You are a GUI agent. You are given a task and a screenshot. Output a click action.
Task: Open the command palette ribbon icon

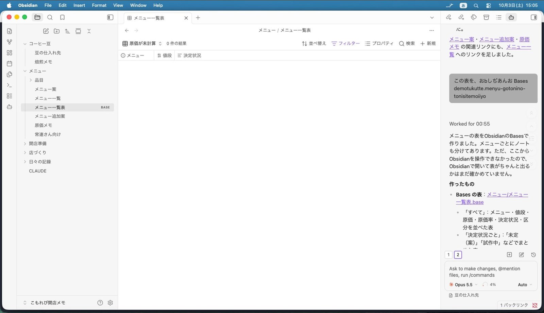(10, 85)
